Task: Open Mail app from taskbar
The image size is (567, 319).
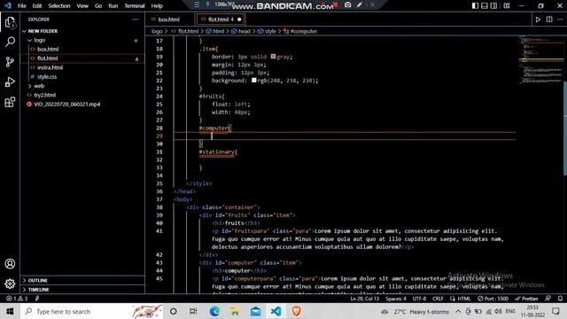Action: 255,311
